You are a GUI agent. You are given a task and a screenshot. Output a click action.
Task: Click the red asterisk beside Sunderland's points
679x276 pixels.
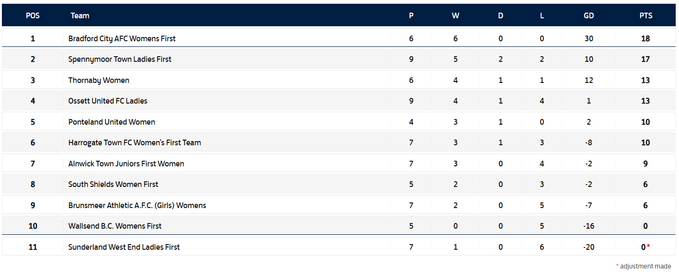click(x=649, y=246)
